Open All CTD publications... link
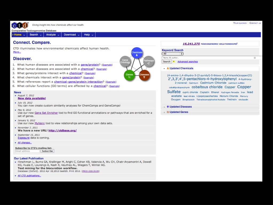Screen dimensions: 273x205 (x=29, y=176)
